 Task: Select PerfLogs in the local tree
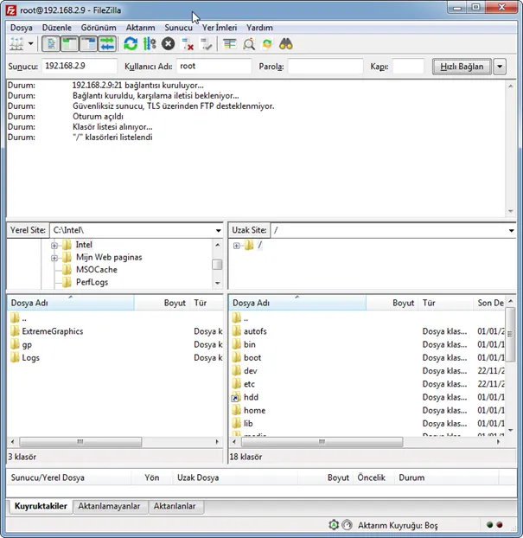(92, 282)
